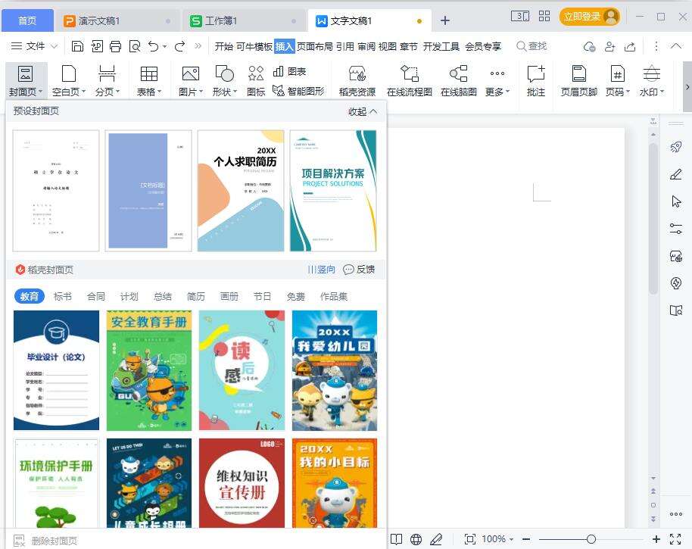Open the 文件 menu dropdown
The width and height of the screenshot is (692, 549).
coord(34,46)
